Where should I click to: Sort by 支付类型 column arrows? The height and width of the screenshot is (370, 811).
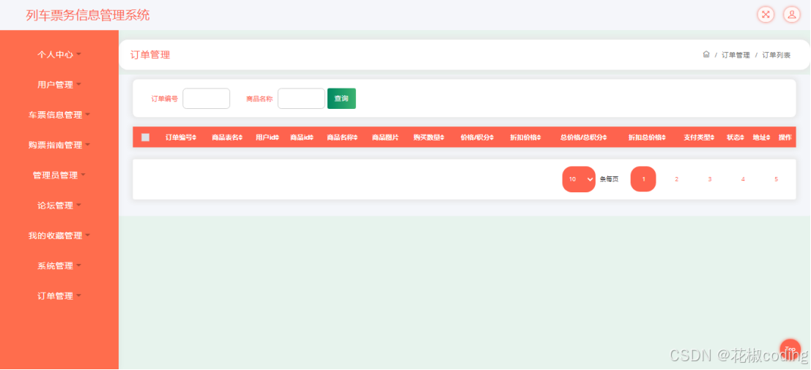pyautogui.click(x=712, y=137)
